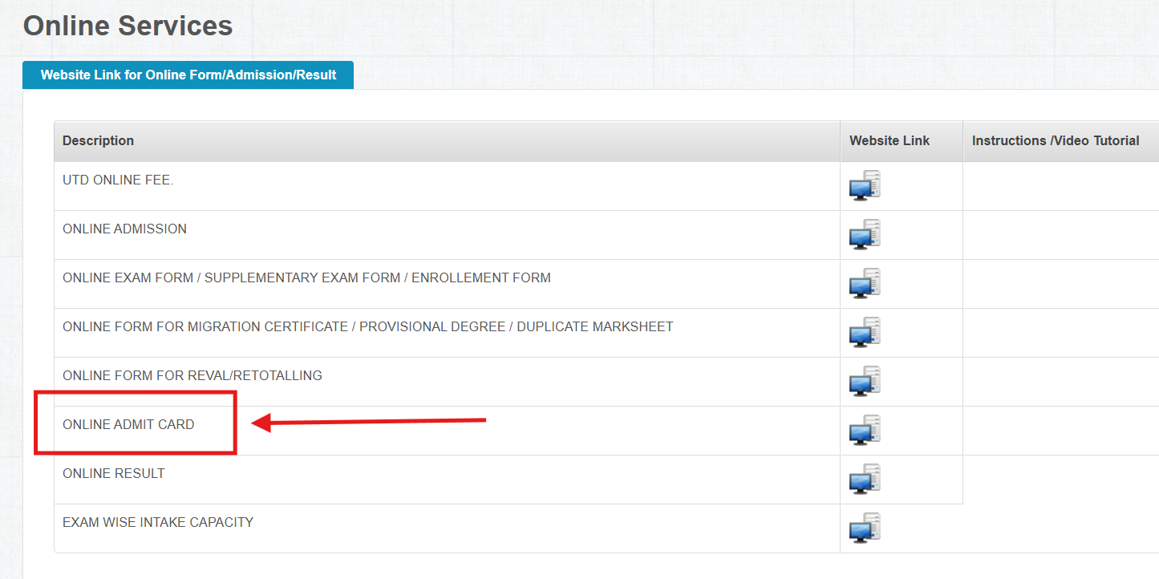This screenshot has height=579, width=1159.
Task: Click the Exam Wise Intake Capacity icon
Action: click(x=865, y=528)
